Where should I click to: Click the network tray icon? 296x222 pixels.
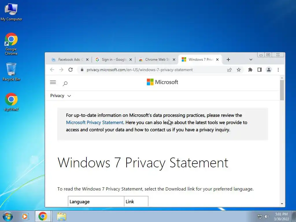[x=260, y=217]
